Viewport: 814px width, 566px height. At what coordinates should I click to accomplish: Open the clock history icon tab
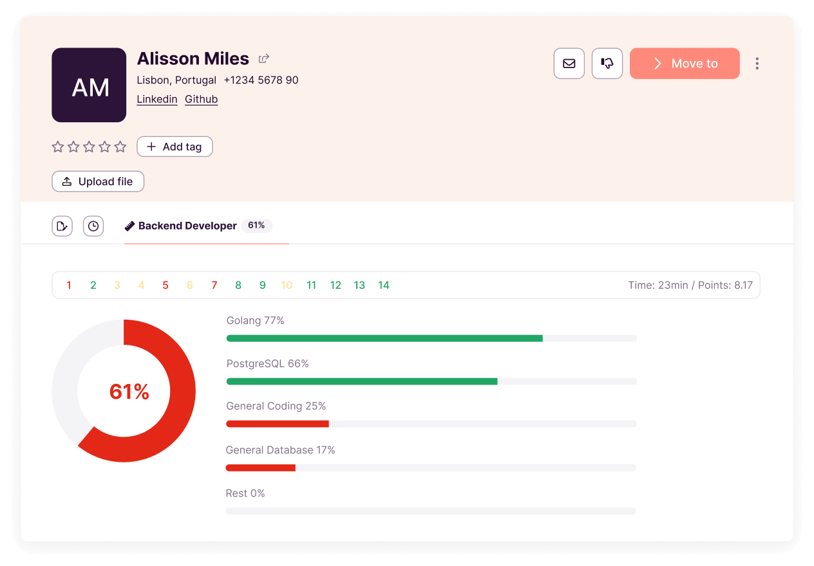[x=93, y=226]
